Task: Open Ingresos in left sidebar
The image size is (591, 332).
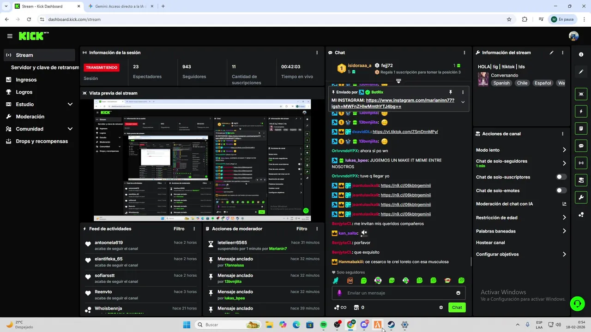Action: pos(39,80)
